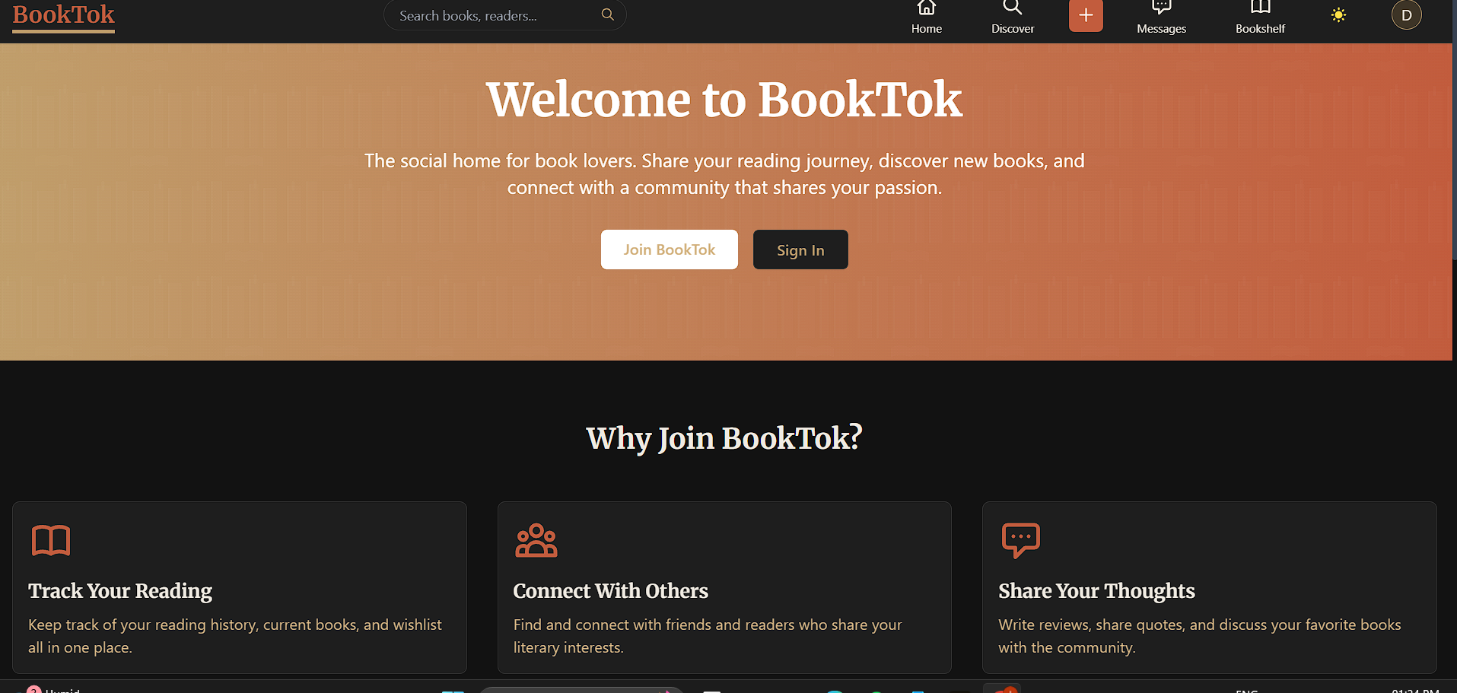Open Home via the house icon
Viewport: 1457px width, 693px height.
point(926,8)
